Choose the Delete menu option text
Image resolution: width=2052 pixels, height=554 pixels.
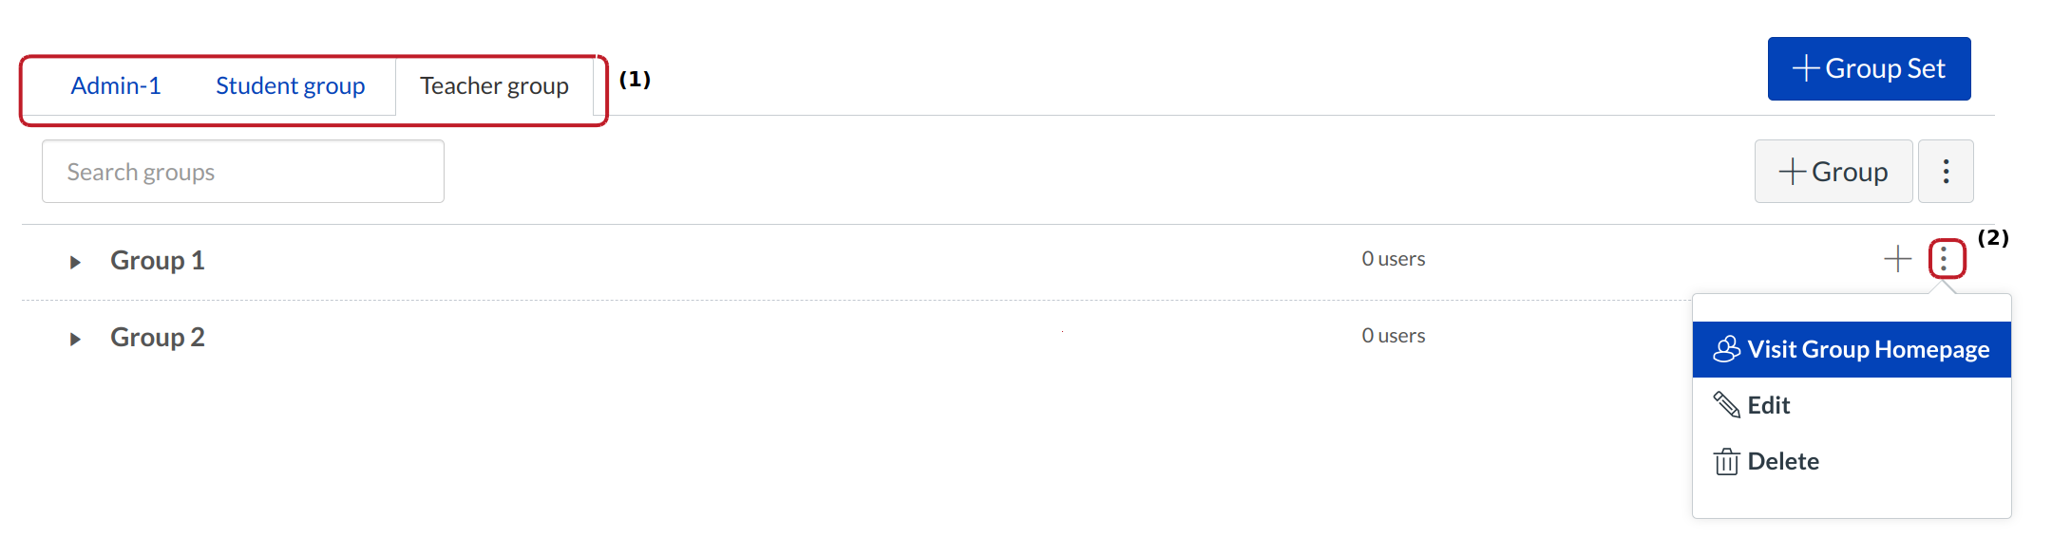(1783, 462)
